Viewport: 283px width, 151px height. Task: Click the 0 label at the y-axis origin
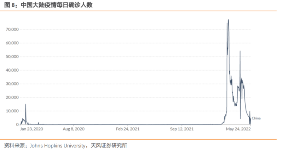pos(17,125)
